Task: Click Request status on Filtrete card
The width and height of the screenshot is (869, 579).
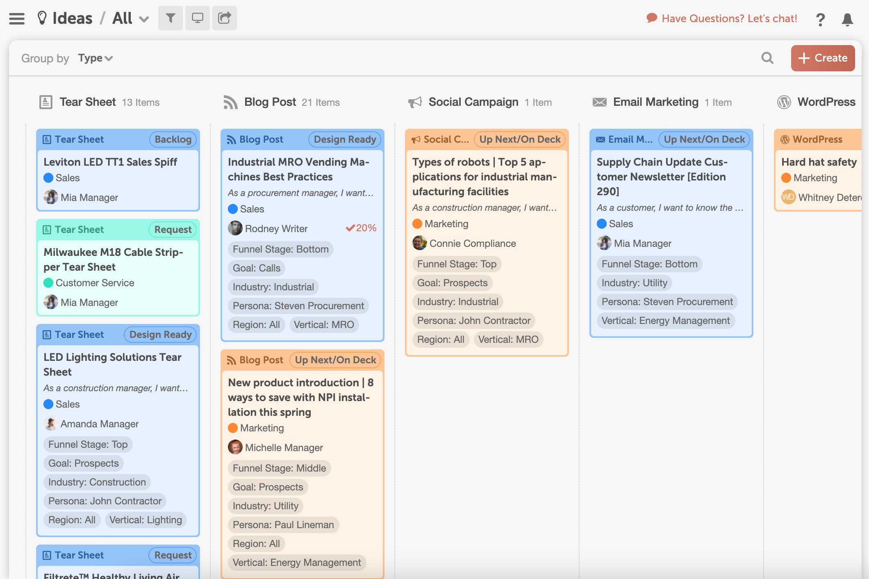Action: pos(173,555)
